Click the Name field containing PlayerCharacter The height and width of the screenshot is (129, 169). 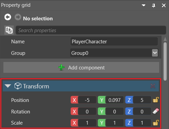pos(114,42)
